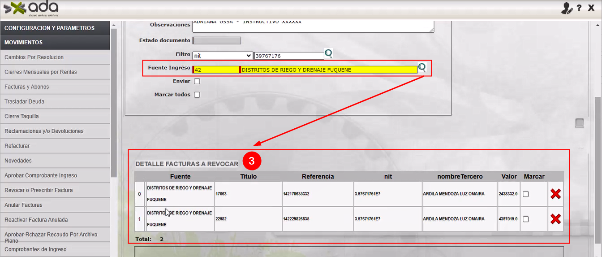The image size is (602, 257).
Task: Mark invoice with Titulo 17063
Action: [526, 194]
